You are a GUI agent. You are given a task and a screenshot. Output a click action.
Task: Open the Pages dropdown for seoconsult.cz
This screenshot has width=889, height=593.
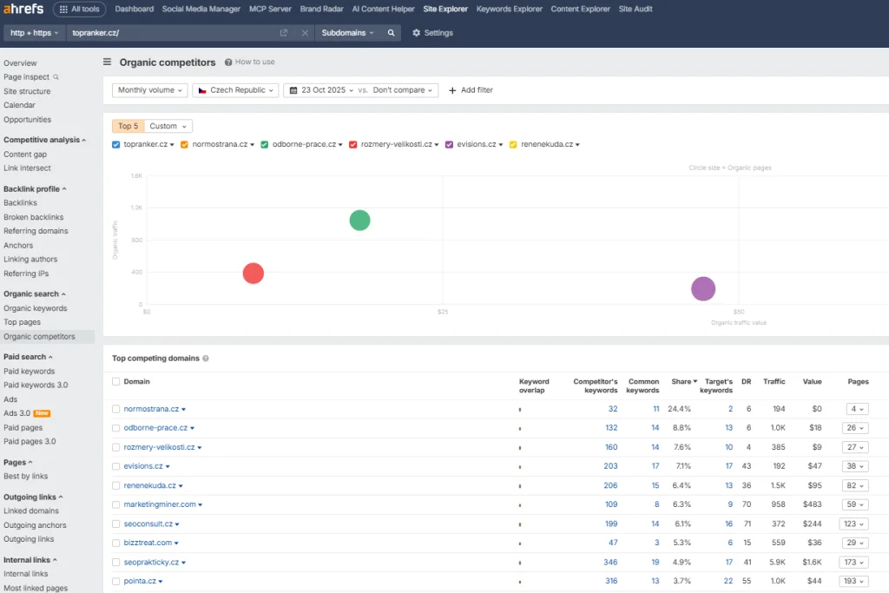click(854, 524)
